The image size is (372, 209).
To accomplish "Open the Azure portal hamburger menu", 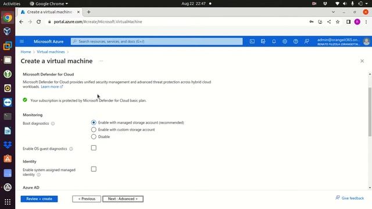I will click(x=22, y=41).
